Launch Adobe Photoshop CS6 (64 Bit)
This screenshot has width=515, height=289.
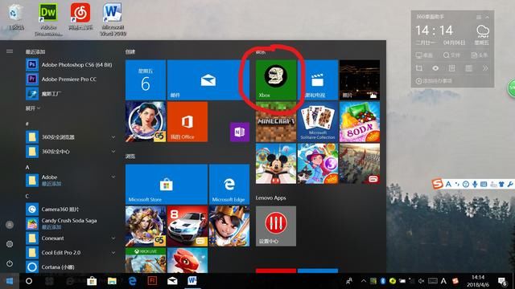click(71, 64)
